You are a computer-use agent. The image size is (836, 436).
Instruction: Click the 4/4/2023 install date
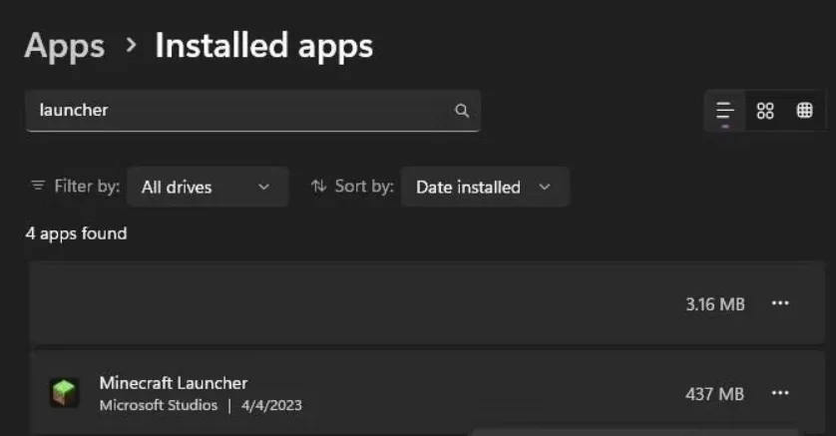271,405
